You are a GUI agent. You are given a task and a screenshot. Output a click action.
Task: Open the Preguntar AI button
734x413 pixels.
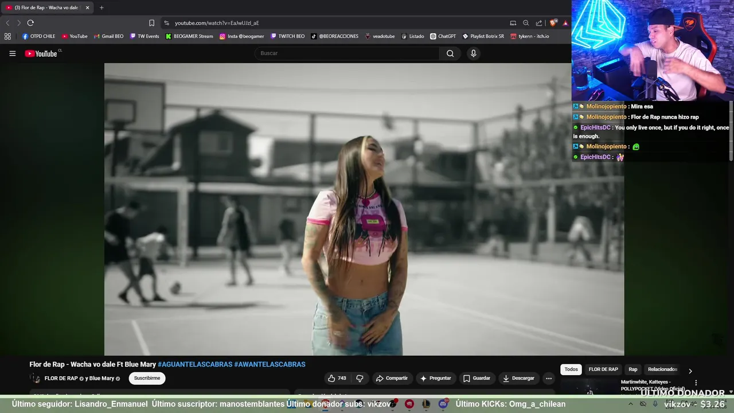point(435,378)
